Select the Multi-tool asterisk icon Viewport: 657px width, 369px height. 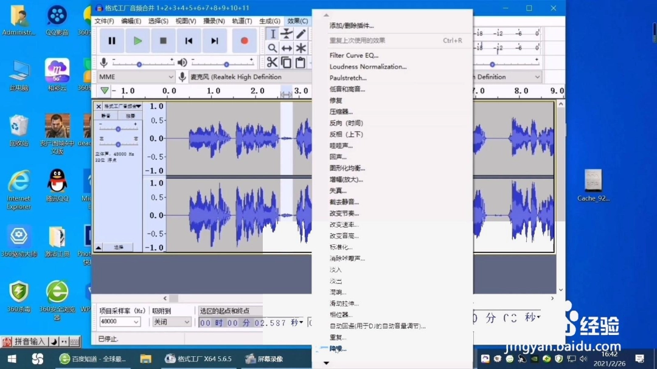(301, 48)
